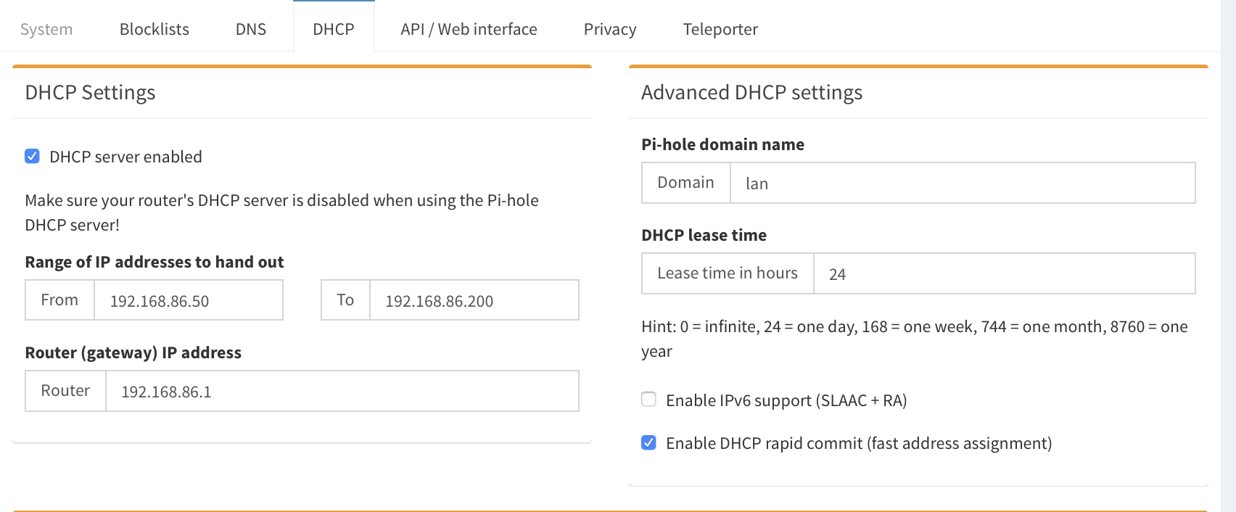
Task: Open the API / Web interface tab
Action: pos(469,29)
